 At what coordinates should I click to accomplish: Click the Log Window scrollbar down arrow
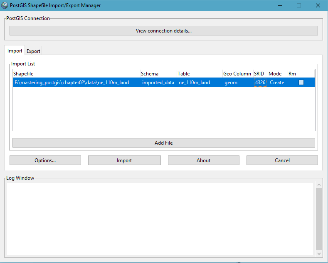tap(319, 253)
